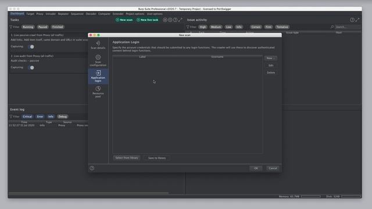This screenshot has height=209, width=372.
Task: Click the Delete credentials button
Action: click(x=271, y=73)
